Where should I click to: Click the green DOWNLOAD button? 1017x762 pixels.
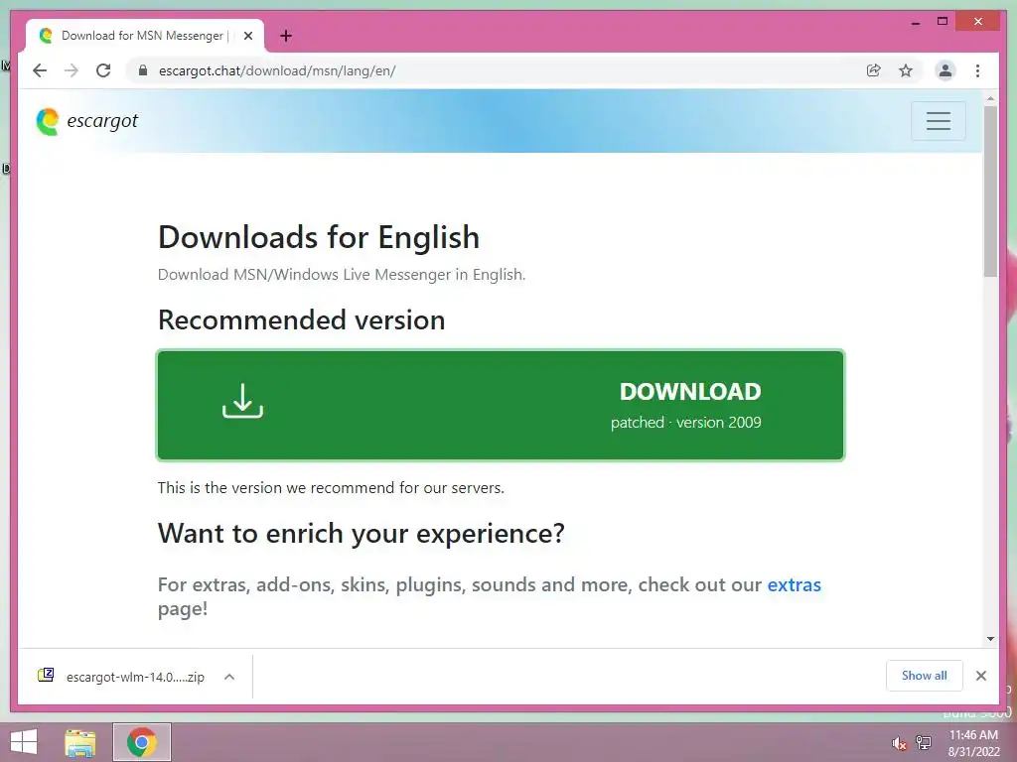coord(501,405)
